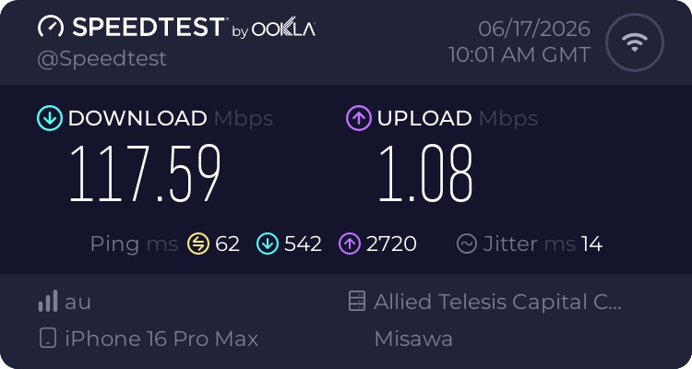Click the server rack icon
Screen dimensions: 692x369
[356, 301]
